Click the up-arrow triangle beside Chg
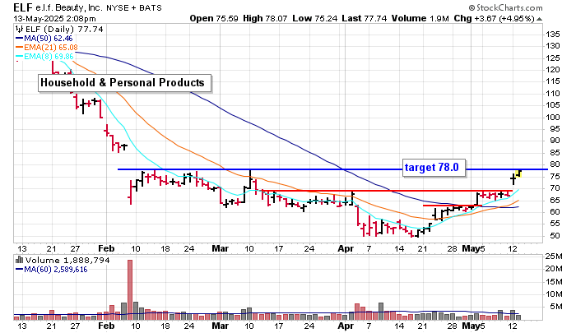This screenshot has height=333, width=576. [x=539, y=19]
